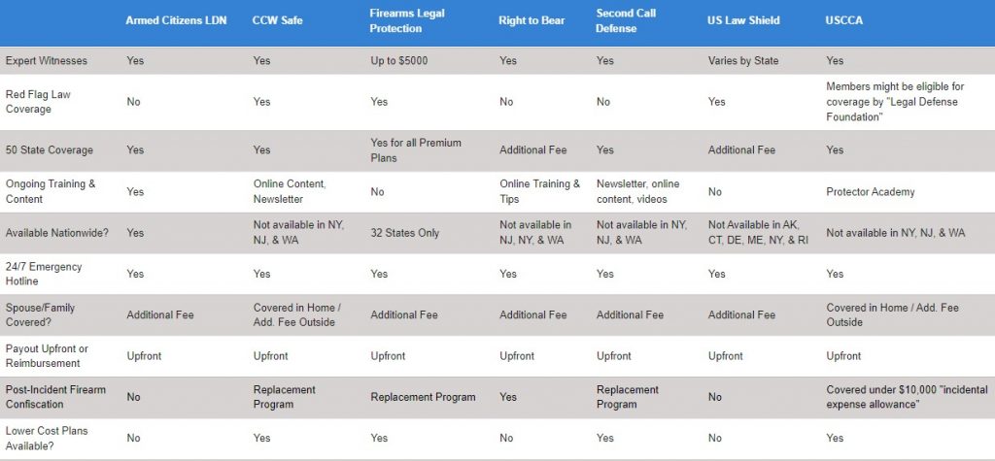Click Lower Cost Plans Available? label
The height and width of the screenshot is (461, 995).
pos(47,438)
